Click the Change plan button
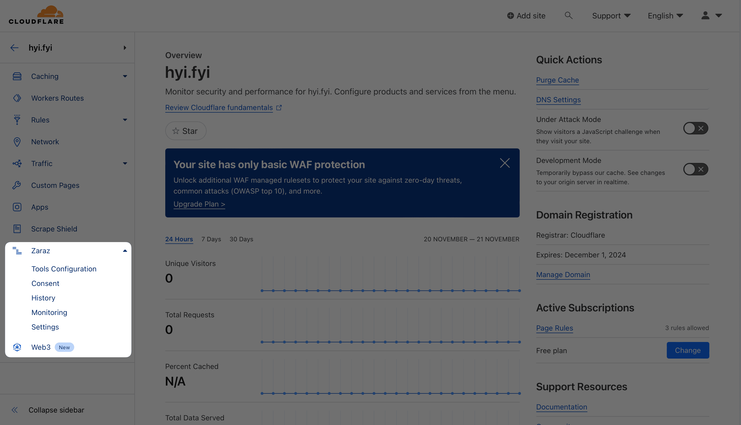This screenshot has width=741, height=425. point(688,350)
